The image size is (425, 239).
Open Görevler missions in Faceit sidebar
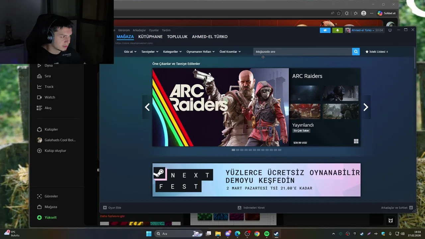(x=47, y=196)
